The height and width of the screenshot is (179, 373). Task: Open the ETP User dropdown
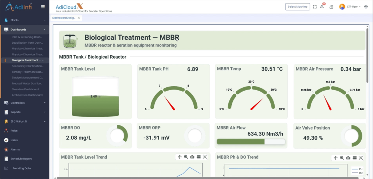[x=354, y=7]
